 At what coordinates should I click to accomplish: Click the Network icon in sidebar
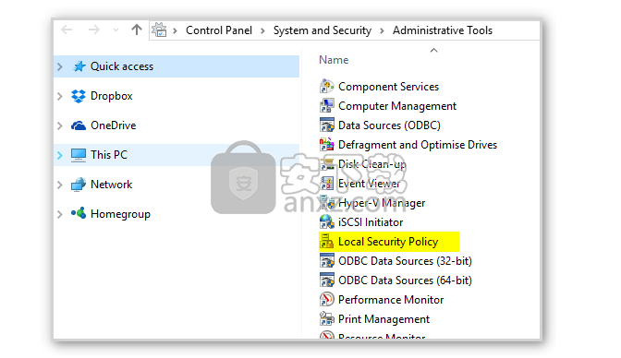(x=79, y=185)
